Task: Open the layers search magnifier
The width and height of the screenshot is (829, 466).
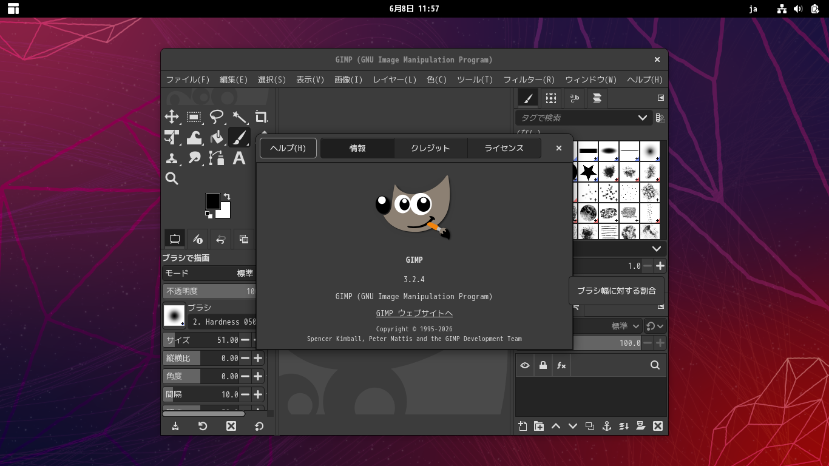Action: [655, 365]
